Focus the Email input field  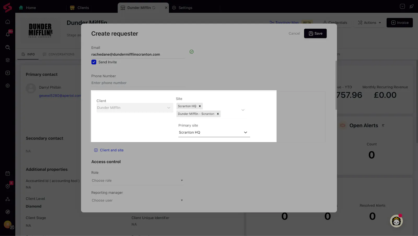point(138,54)
